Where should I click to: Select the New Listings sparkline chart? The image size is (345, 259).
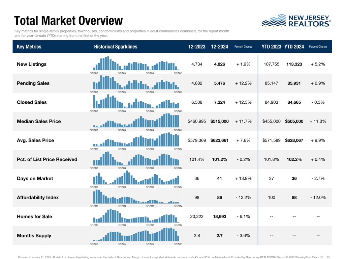click(x=136, y=63)
